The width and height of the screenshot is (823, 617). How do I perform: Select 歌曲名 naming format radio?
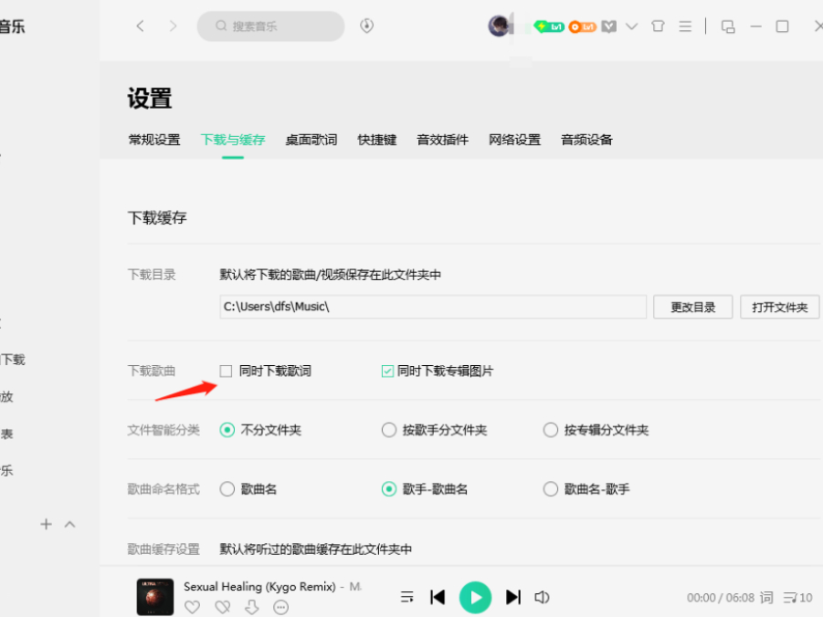pyautogui.click(x=227, y=489)
